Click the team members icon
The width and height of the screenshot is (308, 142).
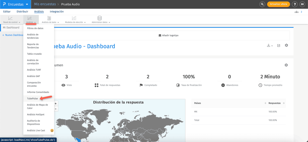pyautogui.click(x=297, y=12)
